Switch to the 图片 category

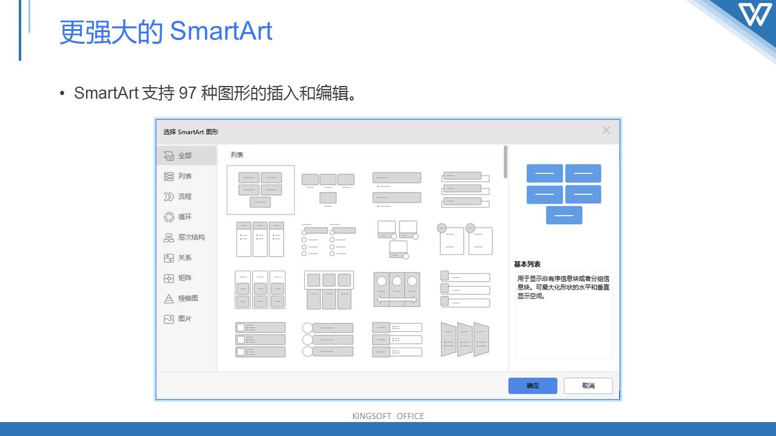(x=187, y=319)
